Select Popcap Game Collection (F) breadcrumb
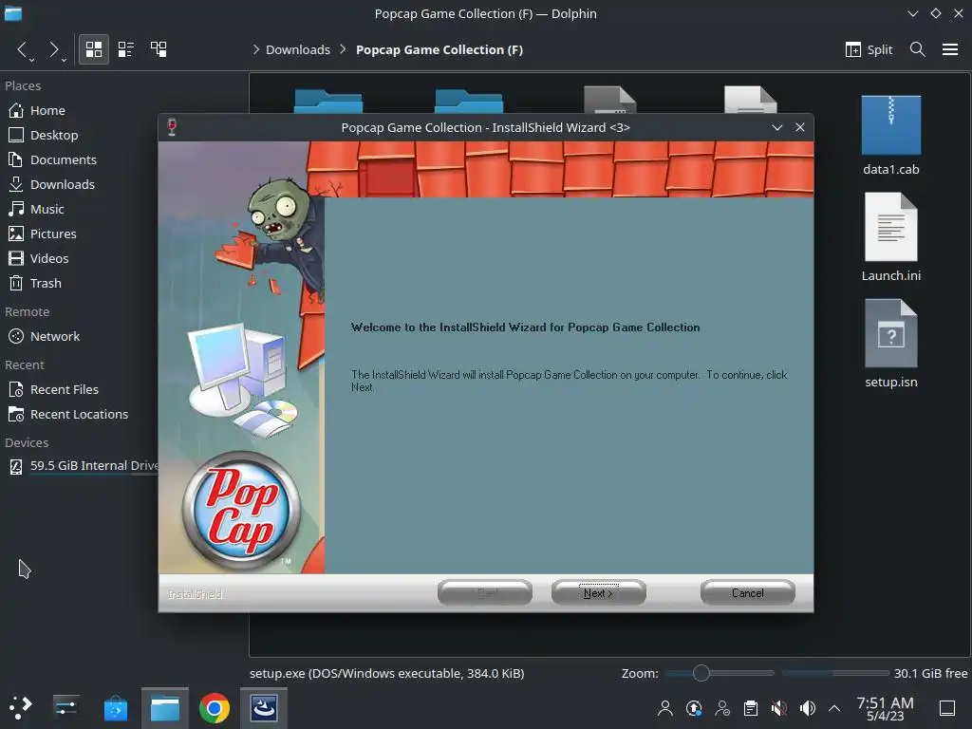The image size is (972, 729). pos(439,49)
